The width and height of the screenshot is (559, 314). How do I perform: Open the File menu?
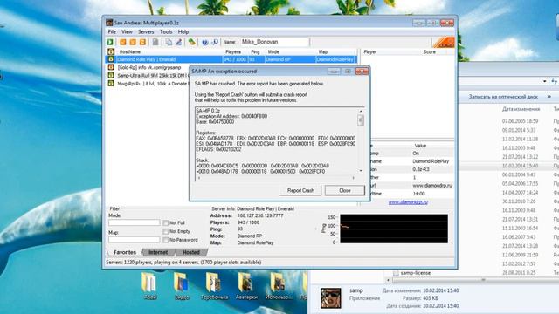point(112,31)
